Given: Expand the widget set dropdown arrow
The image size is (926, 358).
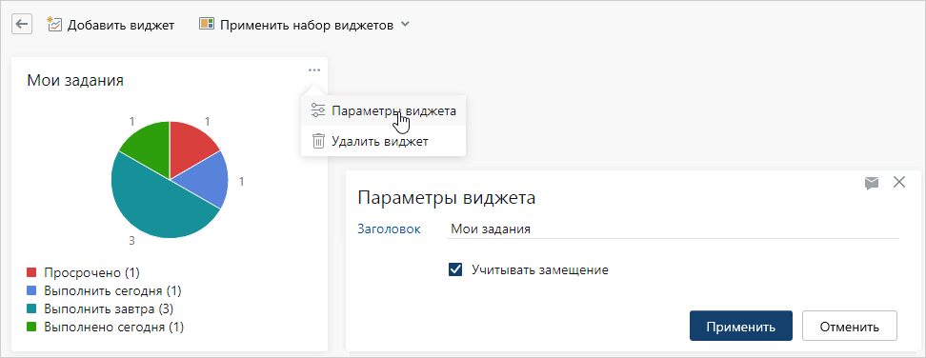Looking at the screenshot, I should 405,25.
